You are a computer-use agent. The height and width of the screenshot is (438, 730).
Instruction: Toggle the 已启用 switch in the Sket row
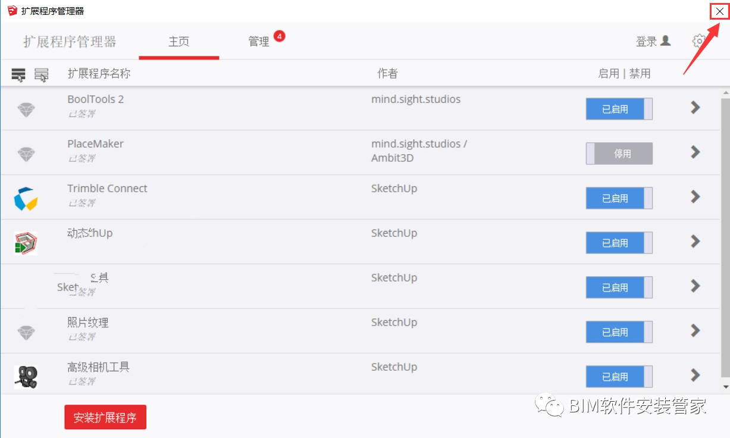[x=619, y=287]
